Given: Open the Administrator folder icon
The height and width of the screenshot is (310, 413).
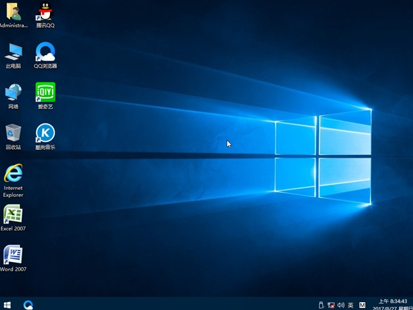Looking at the screenshot, I should [13, 12].
